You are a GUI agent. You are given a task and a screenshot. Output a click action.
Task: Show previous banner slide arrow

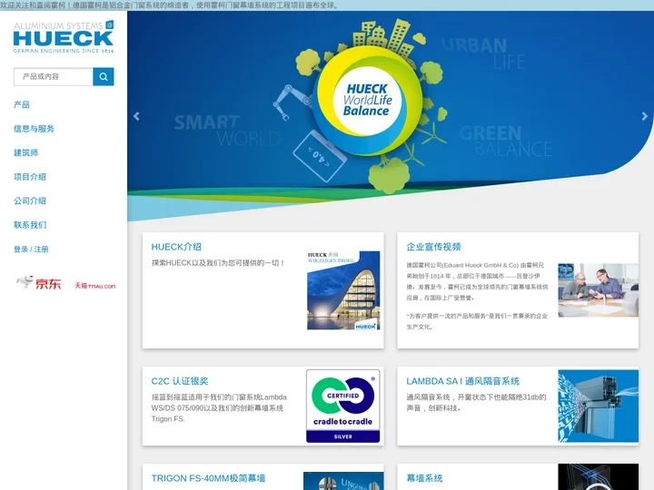point(136,116)
